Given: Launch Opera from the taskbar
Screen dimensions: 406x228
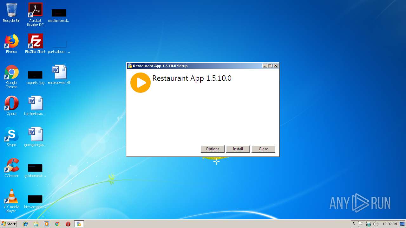Looking at the screenshot, I should coord(68,224).
